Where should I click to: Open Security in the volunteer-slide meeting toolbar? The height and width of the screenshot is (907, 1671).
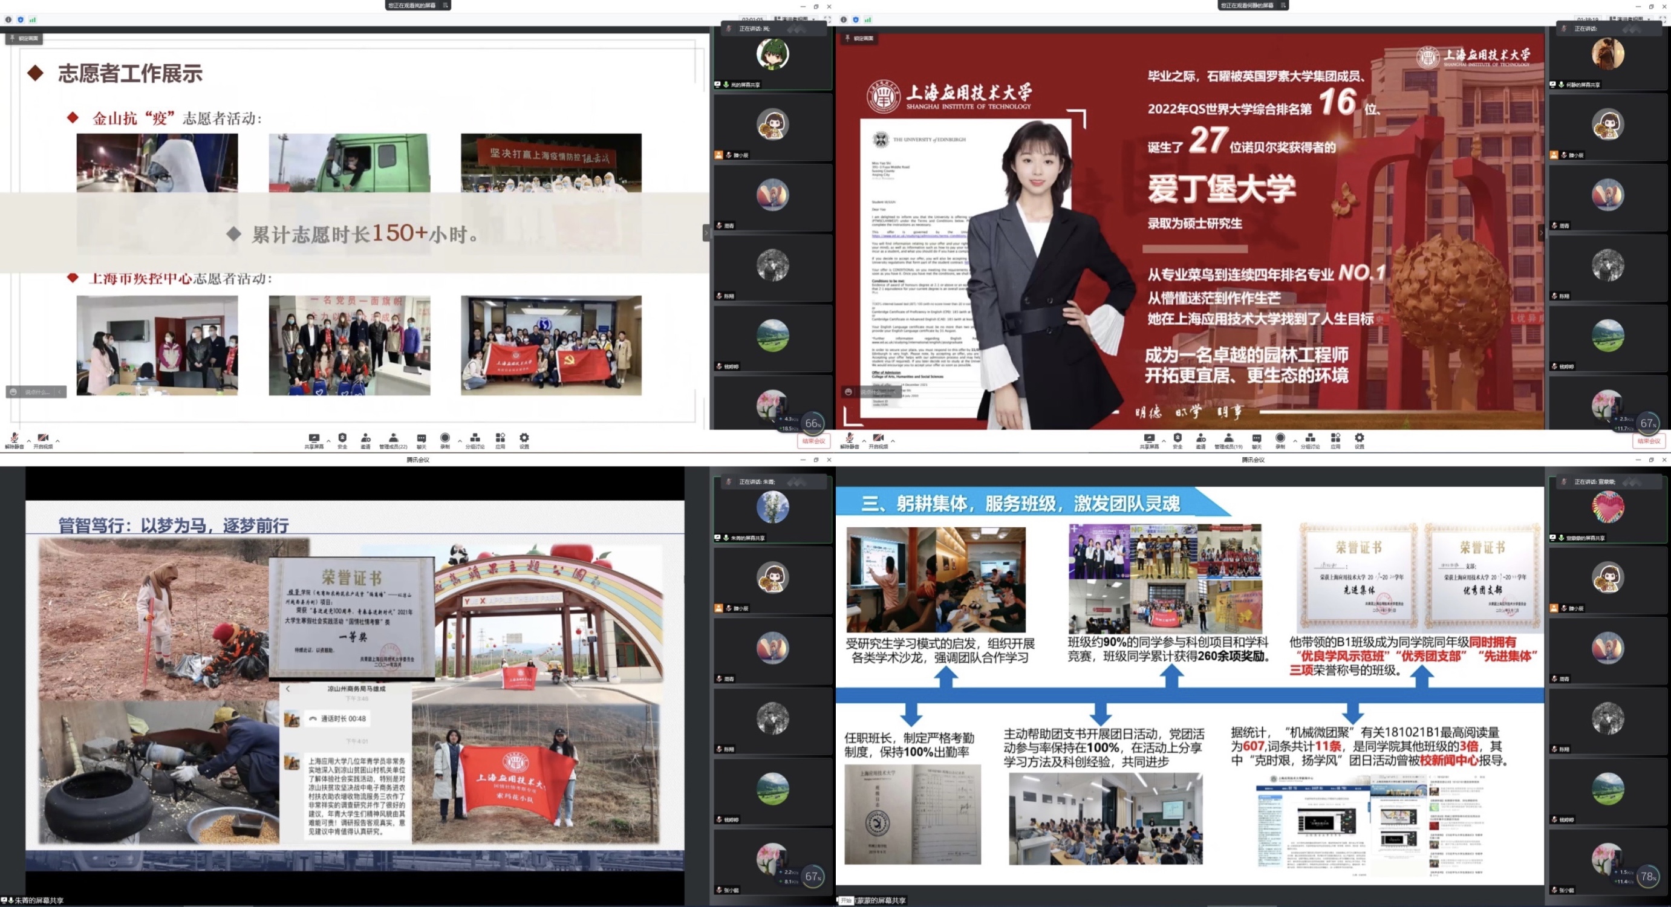coord(342,439)
